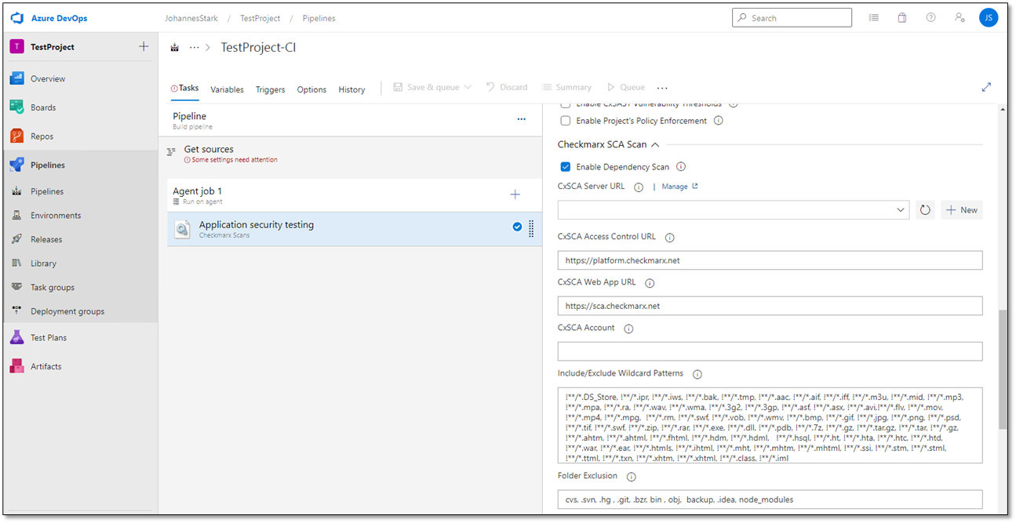The width and height of the screenshot is (1016, 523).
Task: Open JohannesStark breadcrumb link
Action: tap(192, 18)
